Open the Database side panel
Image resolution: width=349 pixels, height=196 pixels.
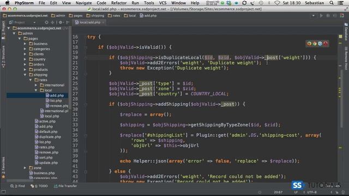346,32
